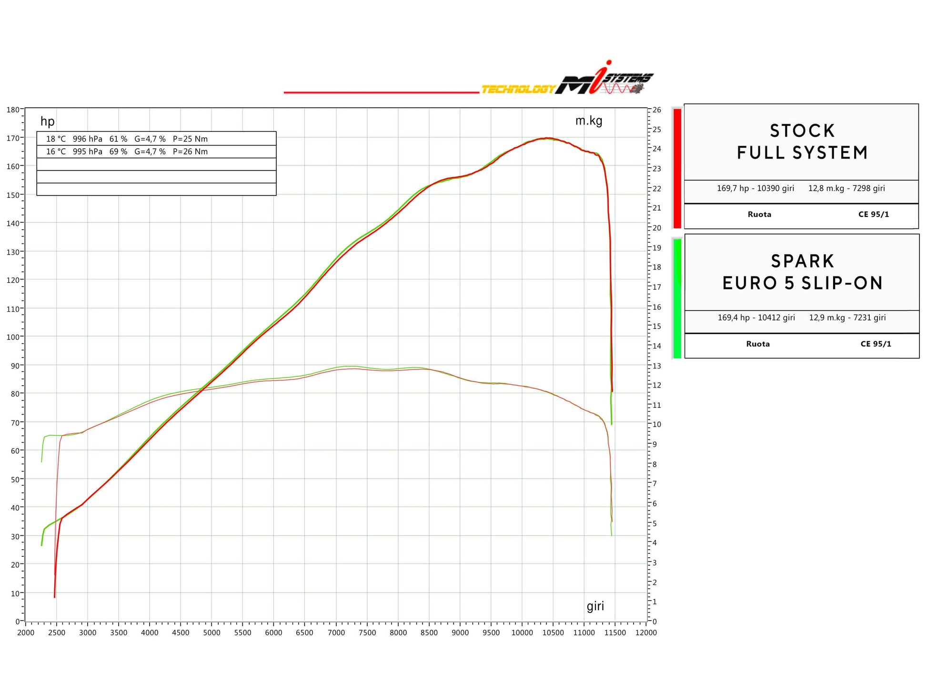Click 'CE 95/1' in the Spark panel
This screenshot has height=696, width=927.
[876, 344]
